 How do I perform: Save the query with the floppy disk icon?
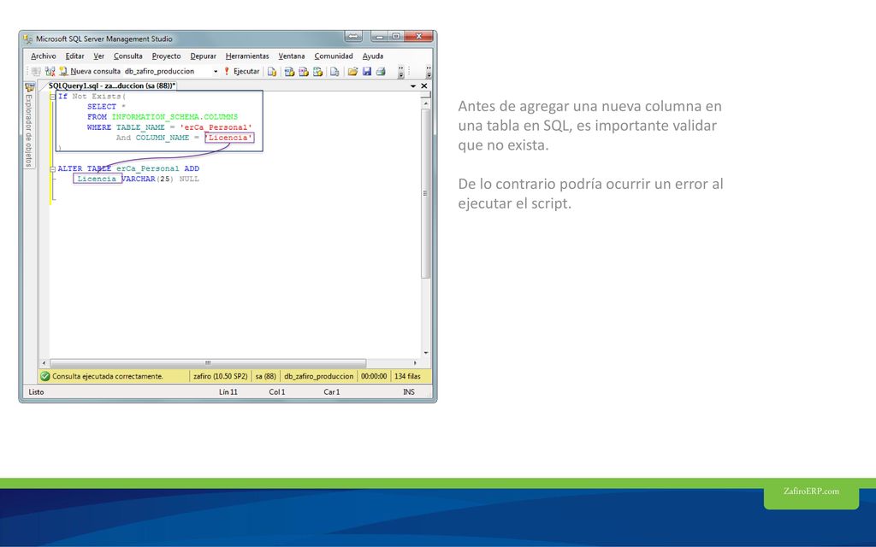366,72
